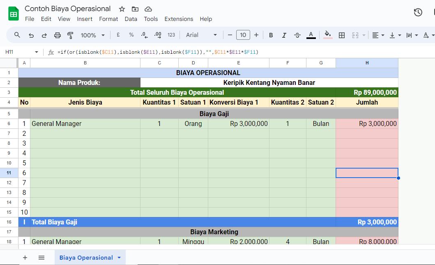Format selection as currency

(118, 35)
